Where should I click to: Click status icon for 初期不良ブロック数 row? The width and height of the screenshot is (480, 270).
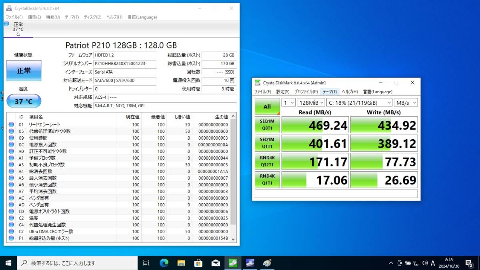pos(11,165)
